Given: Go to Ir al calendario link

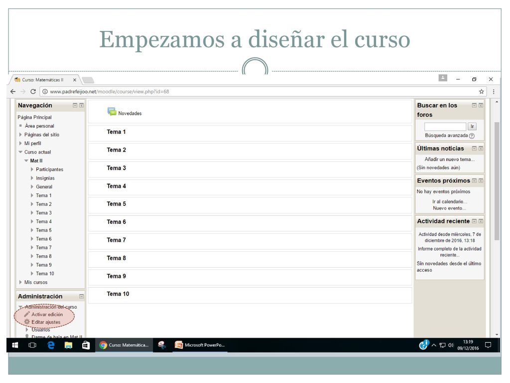Looking at the screenshot, I should [450, 201].
